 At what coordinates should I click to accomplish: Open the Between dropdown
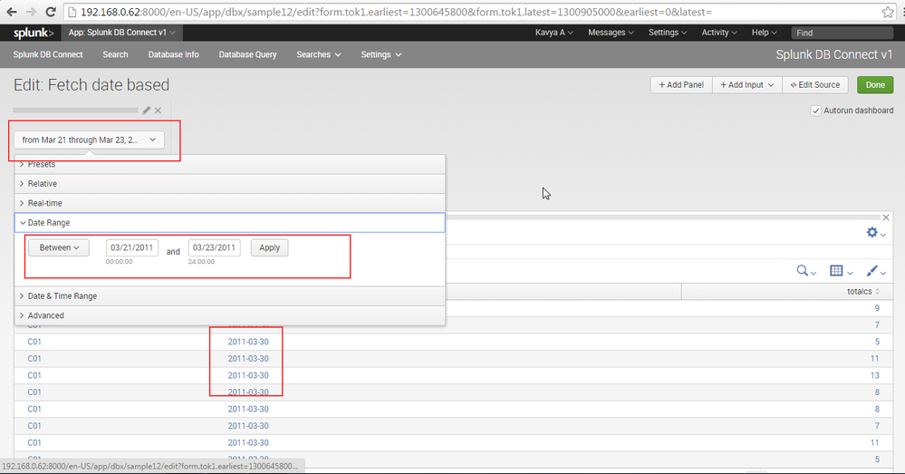point(59,247)
